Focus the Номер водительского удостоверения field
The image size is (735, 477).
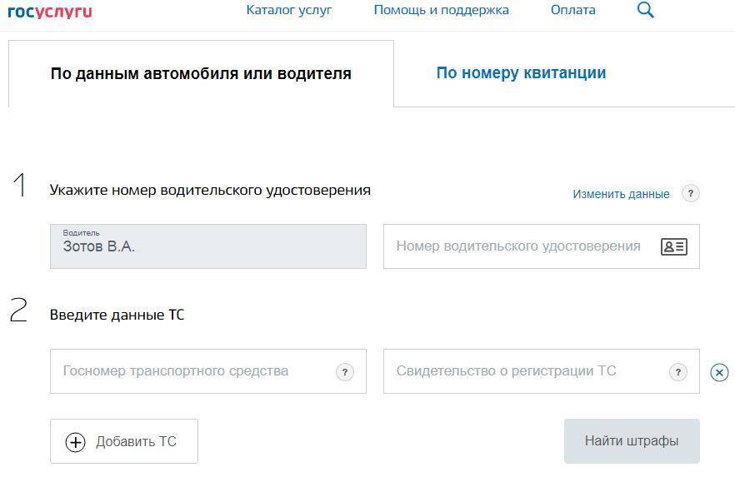click(x=518, y=246)
